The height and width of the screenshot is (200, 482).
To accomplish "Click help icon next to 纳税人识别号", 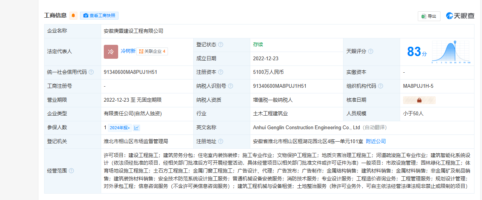I will tap(231, 86).
